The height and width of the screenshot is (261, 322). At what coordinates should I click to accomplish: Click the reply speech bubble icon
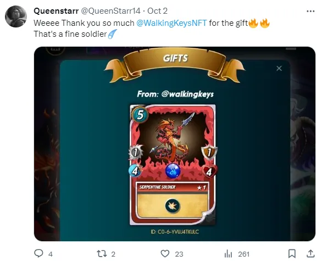[x=38, y=253]
